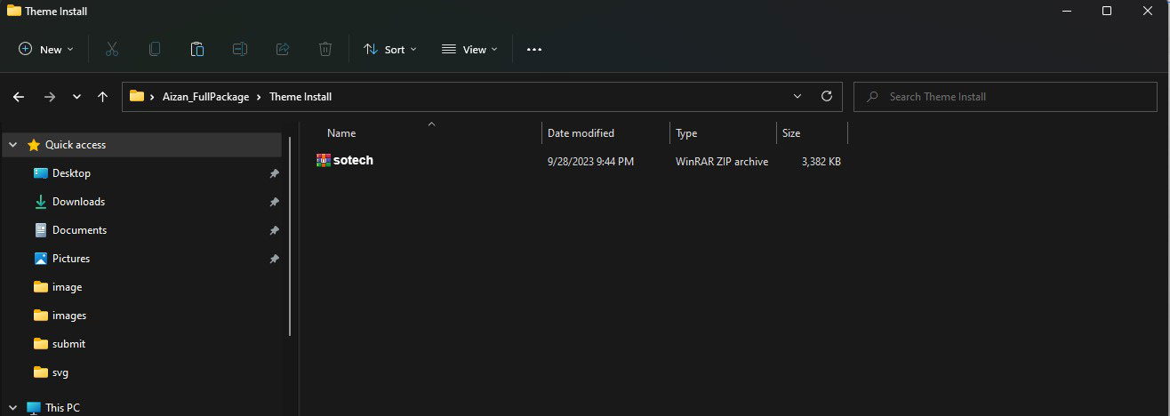Open the View layout menu
Viewport: 1170px width, 416px height.
pyautogui.click(x=469, y=50)
